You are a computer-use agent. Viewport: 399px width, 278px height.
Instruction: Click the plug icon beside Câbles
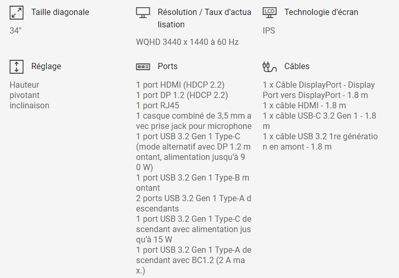[269, 66]
